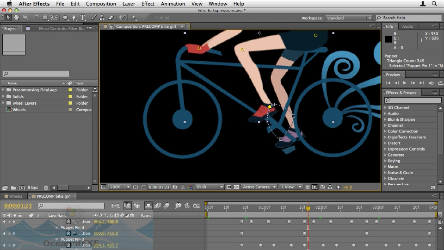Toggle the transparency grid in the viewer
This screenshot has height=250, width=444.
tap(236, 187)
